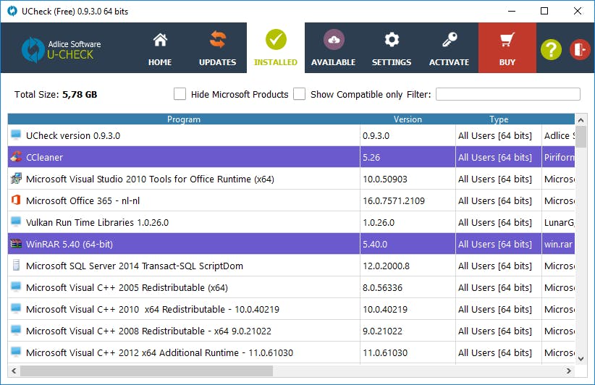Click the horizontal scrollbar left arrow
The height and width of the screenshot is (385, 595).
(14, 371)
